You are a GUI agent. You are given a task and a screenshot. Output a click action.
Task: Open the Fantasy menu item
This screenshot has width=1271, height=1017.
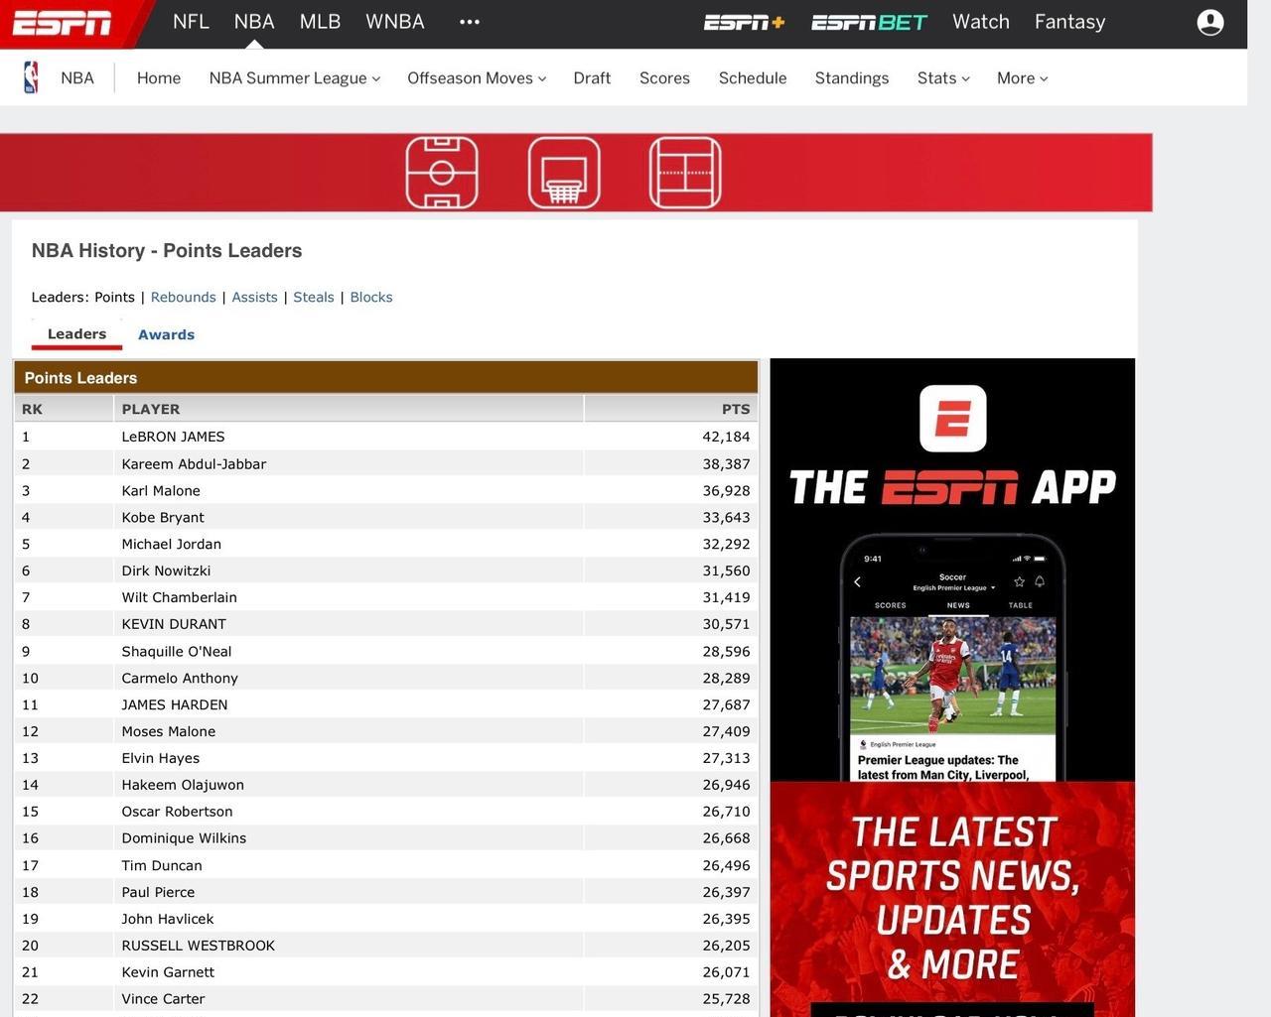[x=1069, y=22]
